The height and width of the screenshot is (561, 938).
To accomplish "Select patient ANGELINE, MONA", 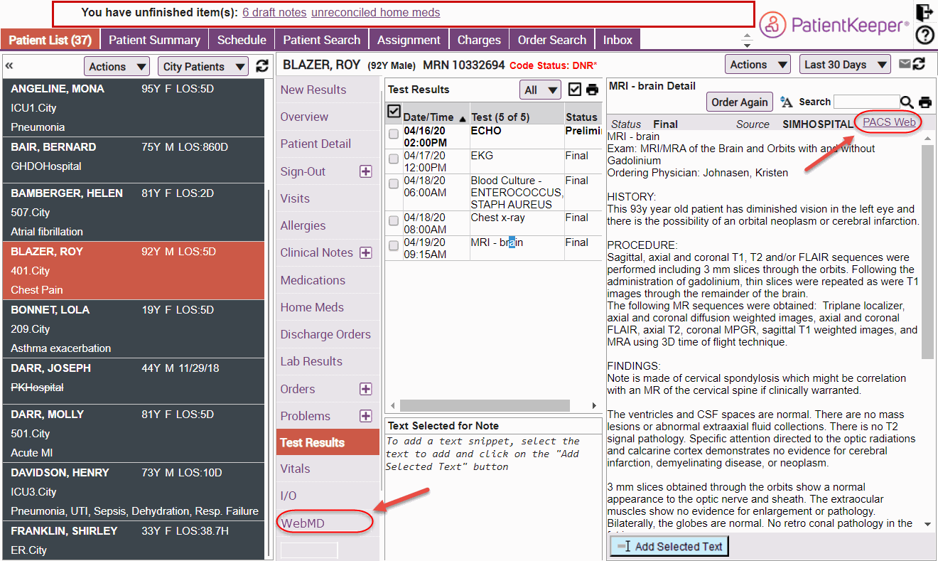I will click(134, 108).
